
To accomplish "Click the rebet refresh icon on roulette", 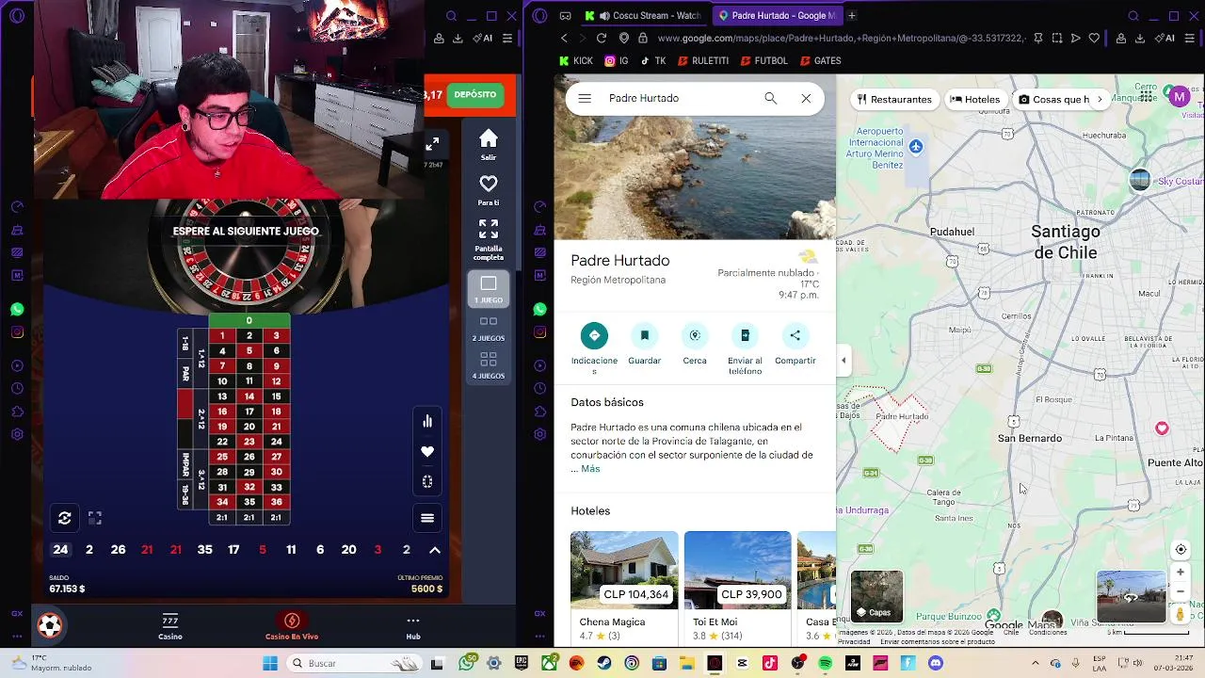I will pos(65,518).
